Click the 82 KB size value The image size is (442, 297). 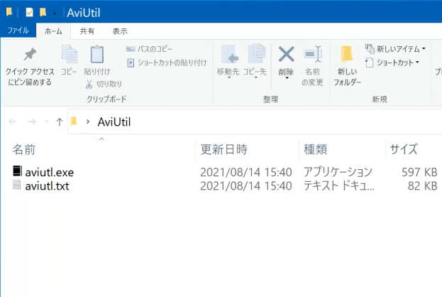pos(422,186)
